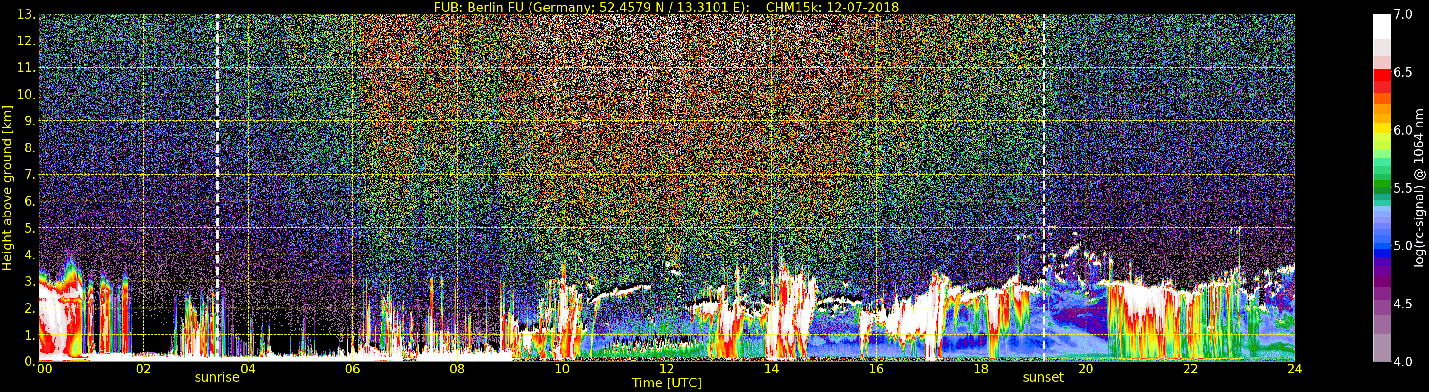Click the "5." tick on the height axis
This screenshot has height=392, width=1429.
click(x=30, y=228)
